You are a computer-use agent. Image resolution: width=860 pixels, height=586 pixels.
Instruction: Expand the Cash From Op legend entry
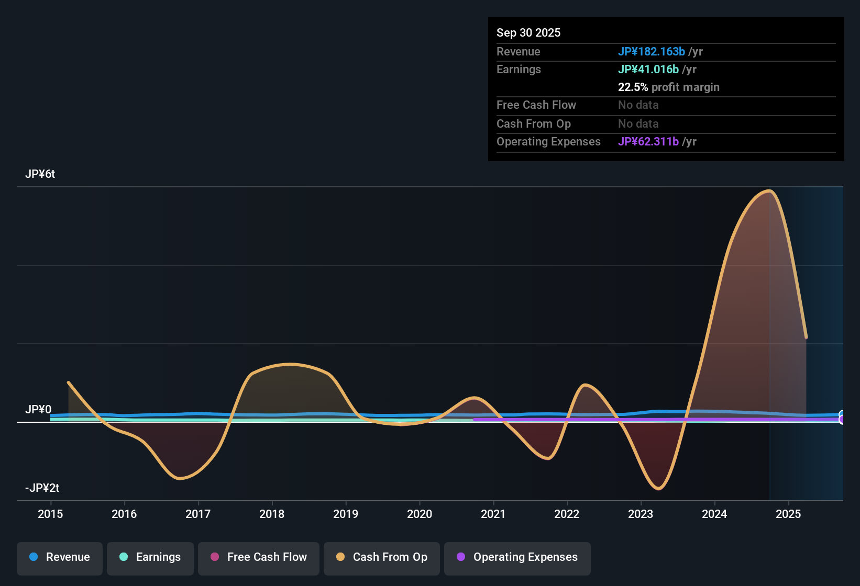click(381, 557)
